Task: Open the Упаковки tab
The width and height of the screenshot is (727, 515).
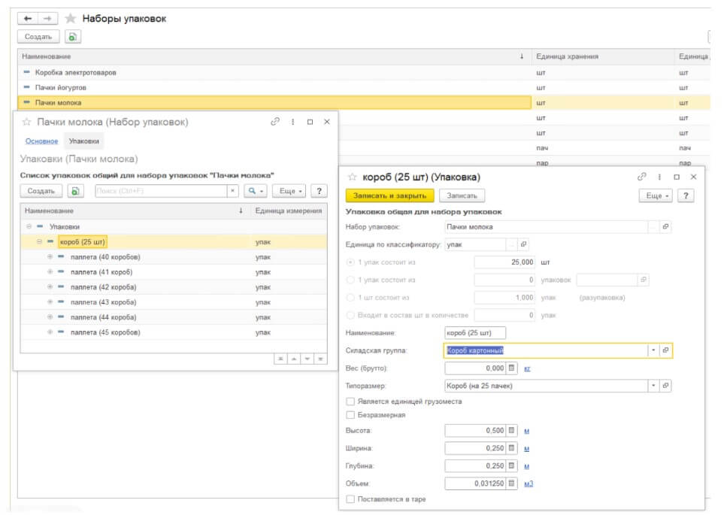Action: pyautogui.click(x=83, y=141)
